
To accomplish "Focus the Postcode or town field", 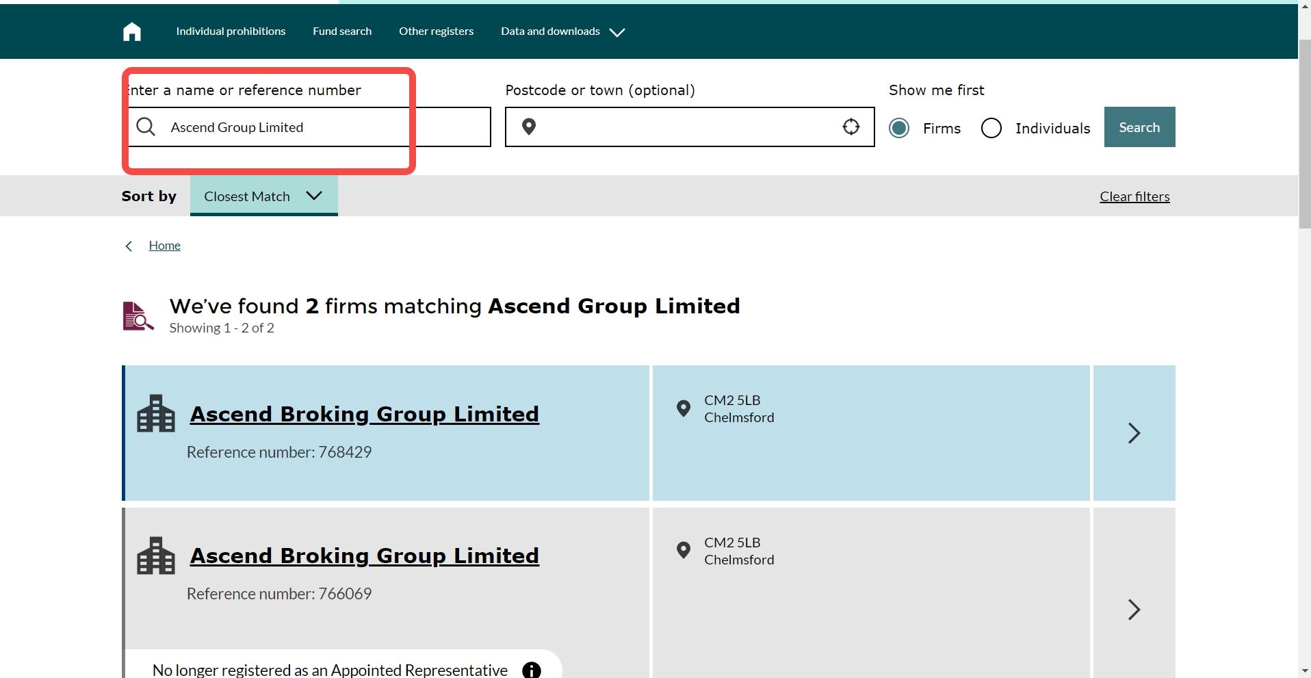I will tap(690, 127).
